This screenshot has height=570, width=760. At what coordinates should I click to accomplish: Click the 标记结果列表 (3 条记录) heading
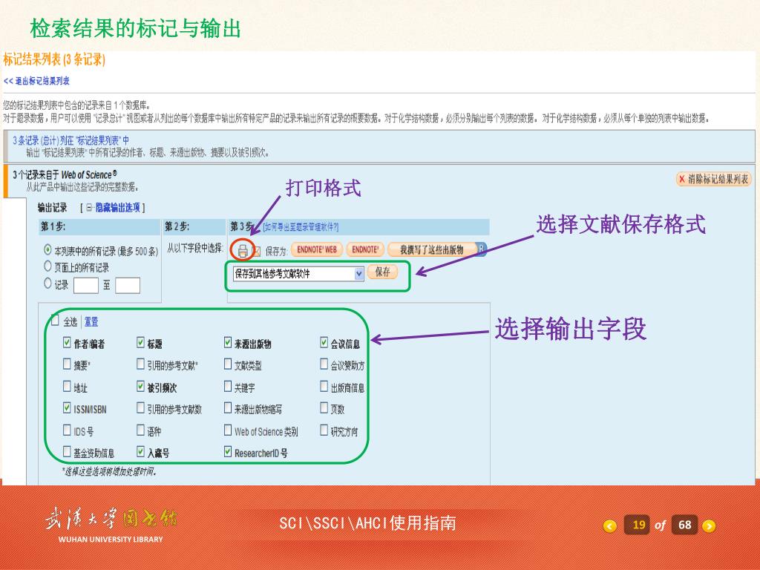[53, 59]
